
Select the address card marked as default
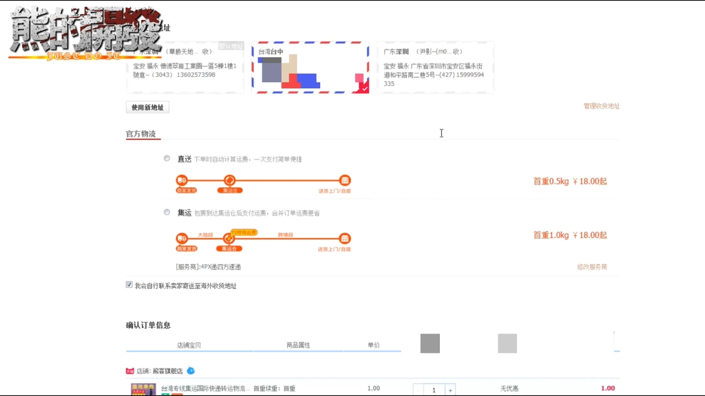(185, 67)
